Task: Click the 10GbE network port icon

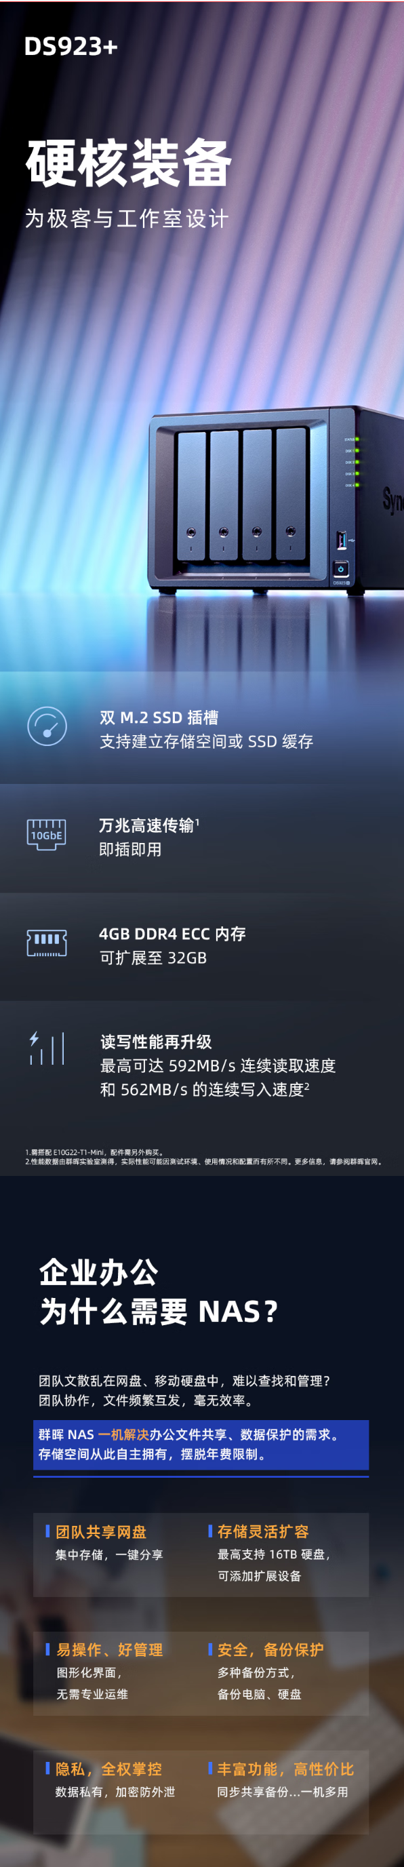Action: [x=46, y=834]
